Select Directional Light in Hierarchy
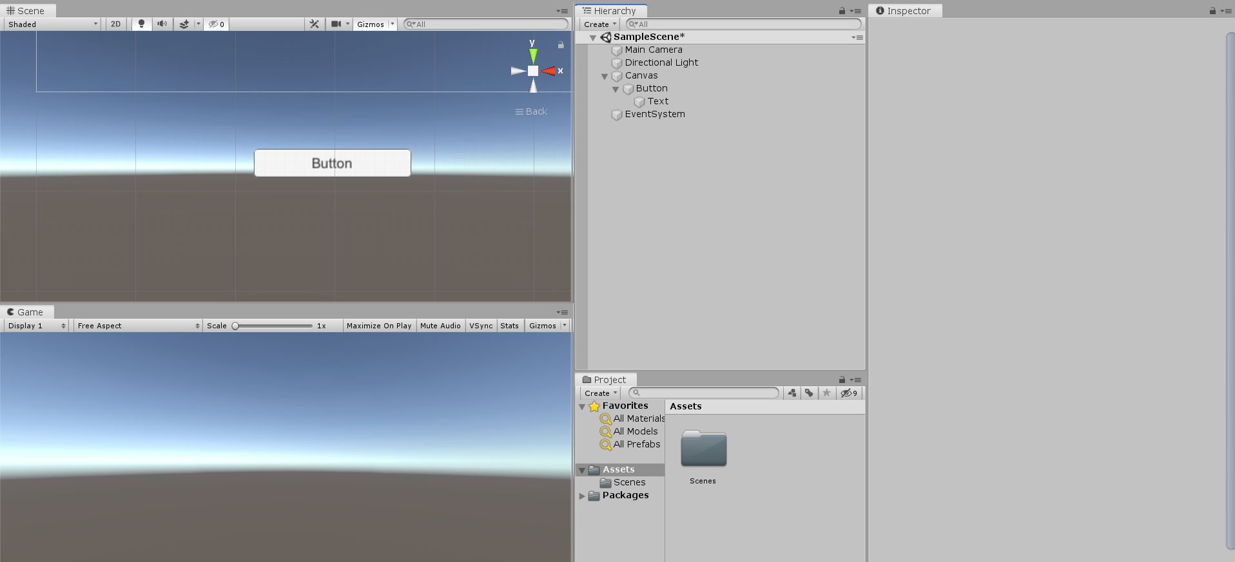1235x562 pixels. coord(661,62)
